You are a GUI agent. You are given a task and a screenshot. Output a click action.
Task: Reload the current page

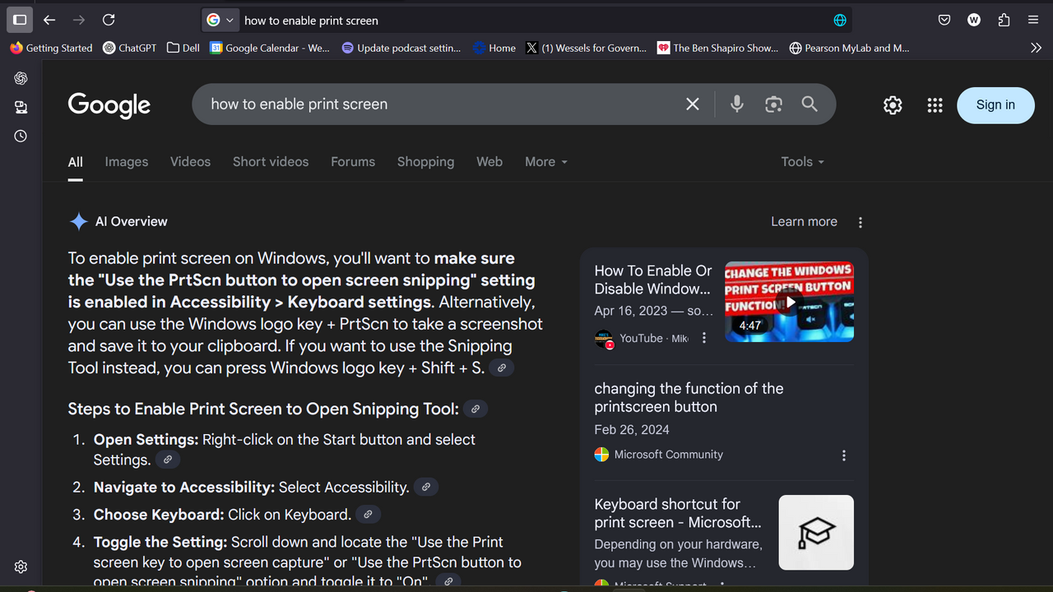point(109,20)
